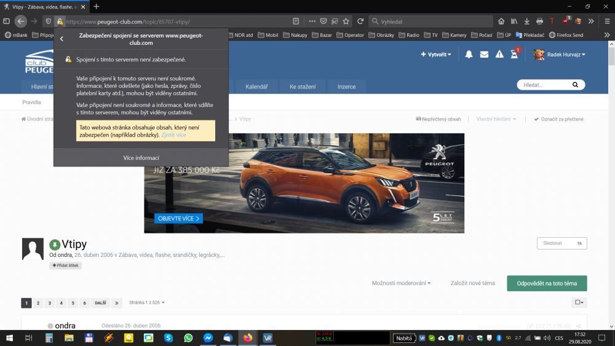Image resolution: width=615 pixels, height=346 pixels.
Task: Click the DALŠÍ next page button
Action: point(100,303)
